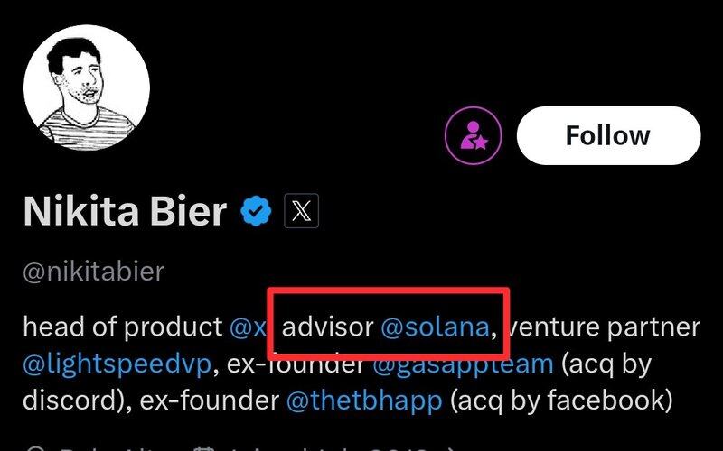
Task: Open the @x mention link
Action: (247, 327)
